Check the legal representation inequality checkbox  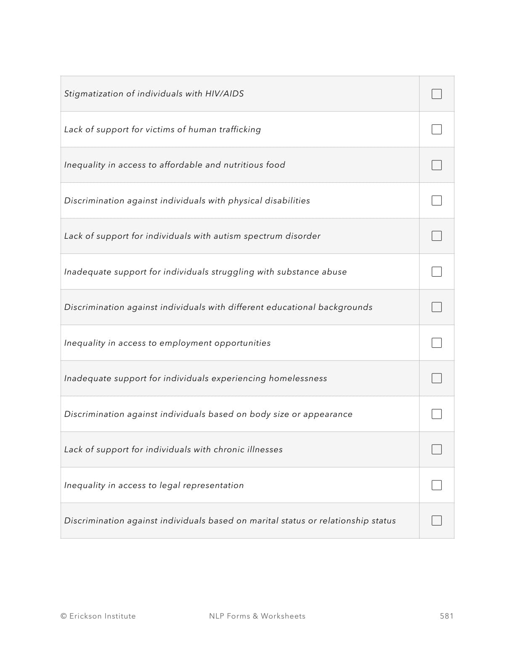pyautogui.click(x=436, y=485)
